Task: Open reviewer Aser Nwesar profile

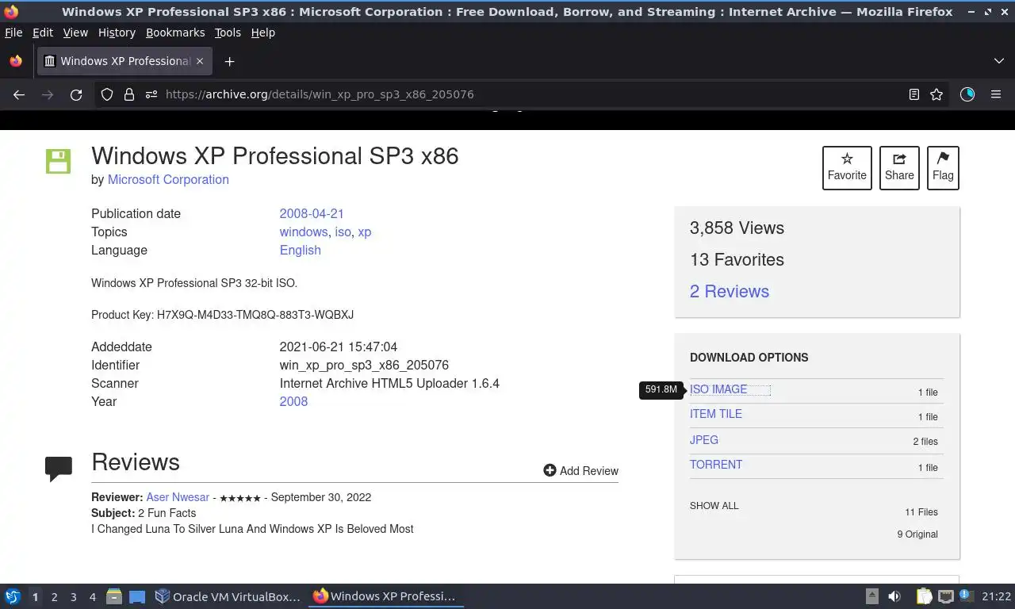Action: pyautogui.click(x=178, y=497)
